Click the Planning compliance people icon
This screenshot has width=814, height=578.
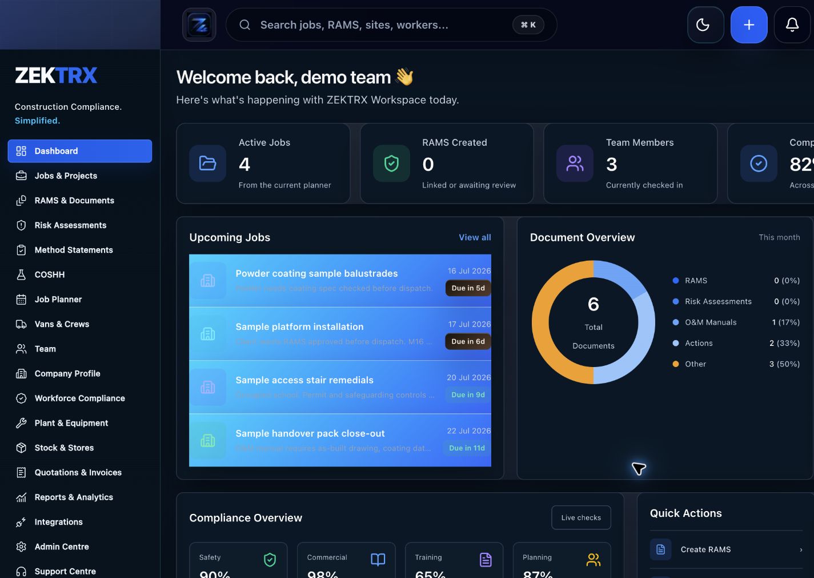tap(594, 560)
